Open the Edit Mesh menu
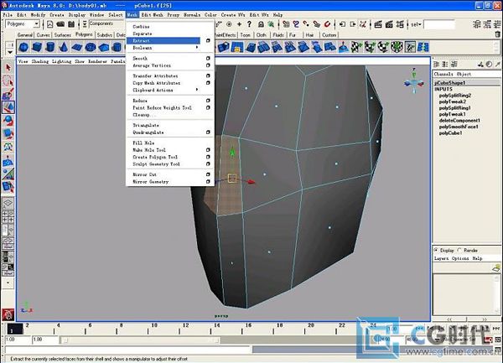Screen dimensions: 503x363 [x=152, y=15]
